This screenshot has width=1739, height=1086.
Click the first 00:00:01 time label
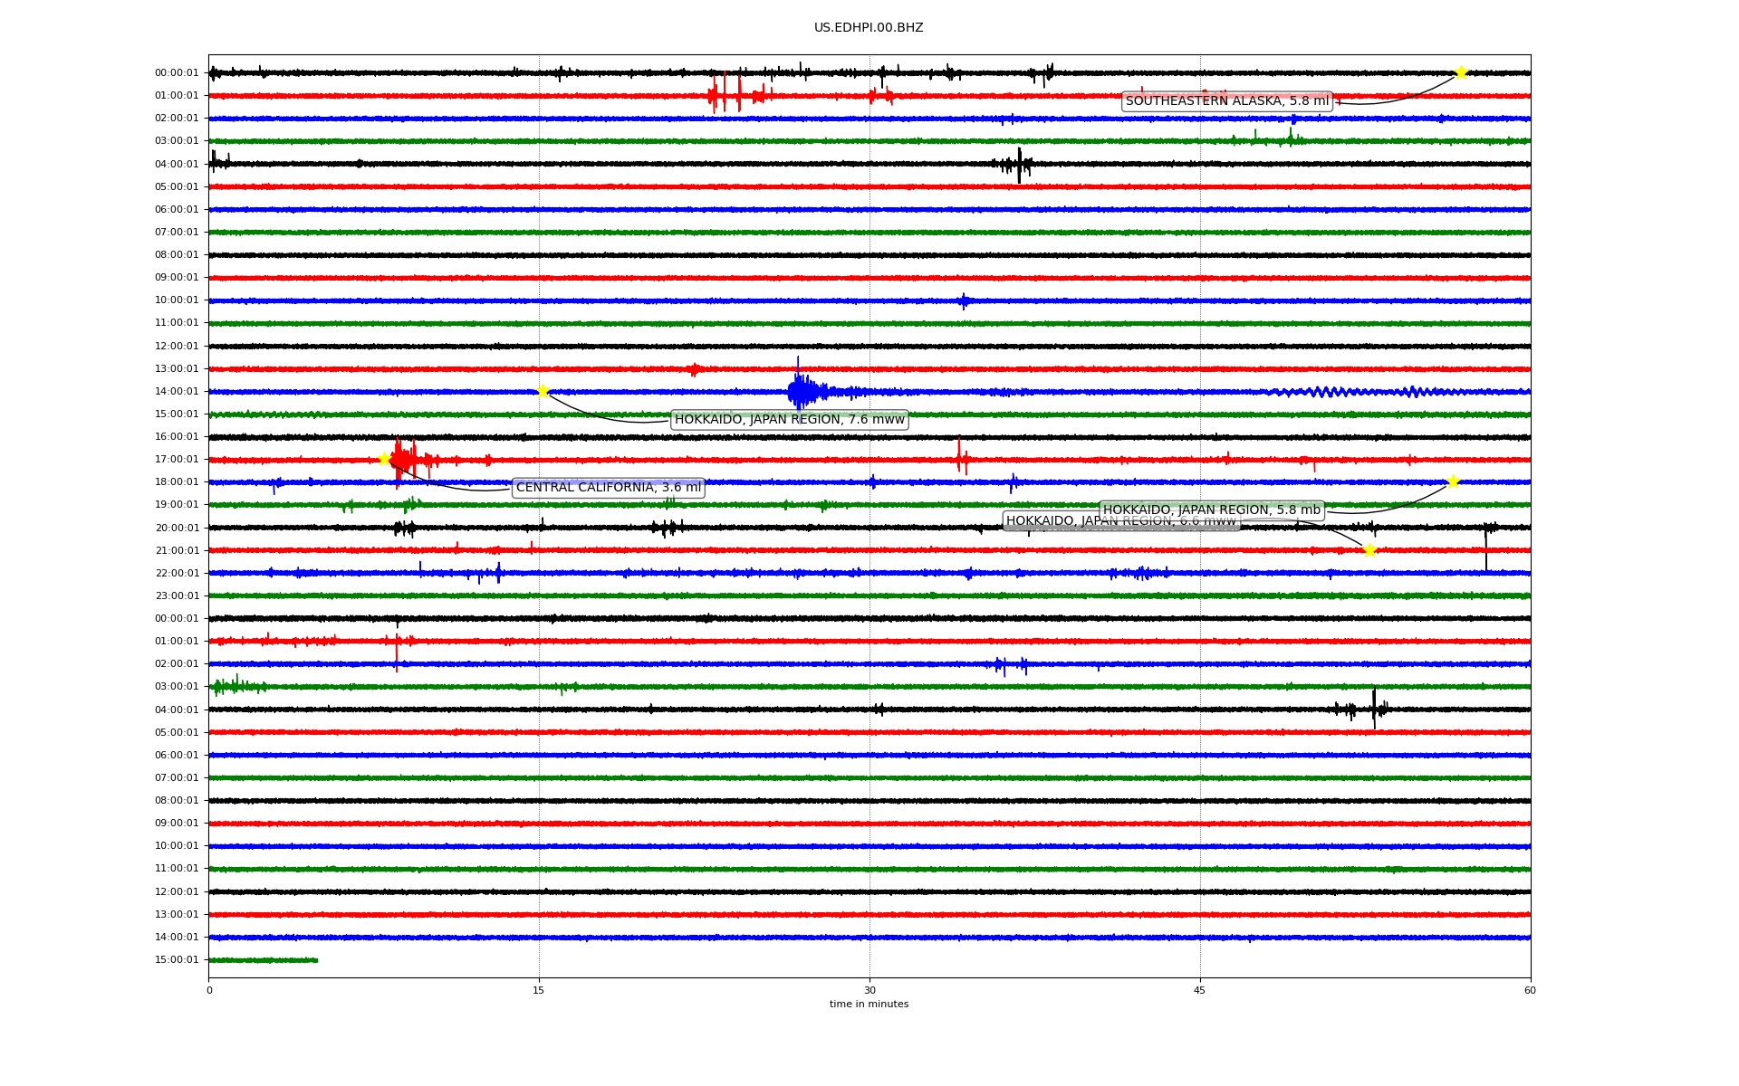click(x=177, y=73)
